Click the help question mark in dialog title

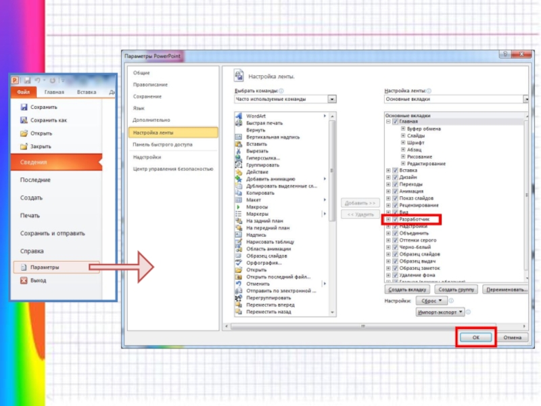505,54
